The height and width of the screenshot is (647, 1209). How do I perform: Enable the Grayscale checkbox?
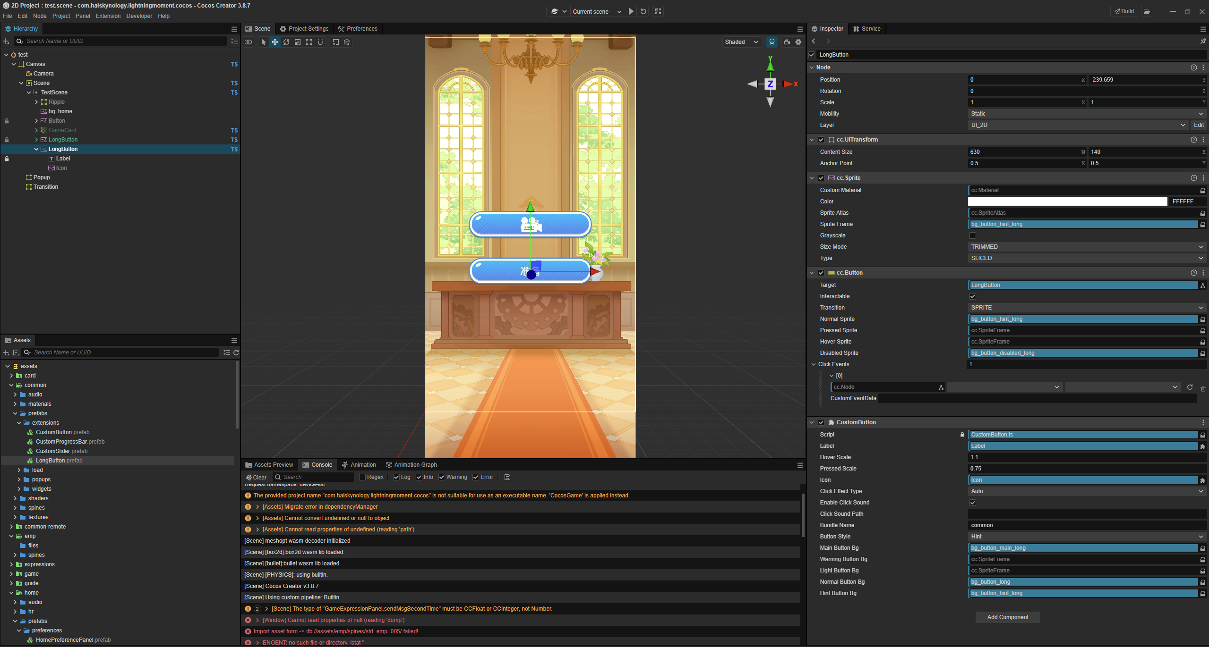tap(973, 235)
